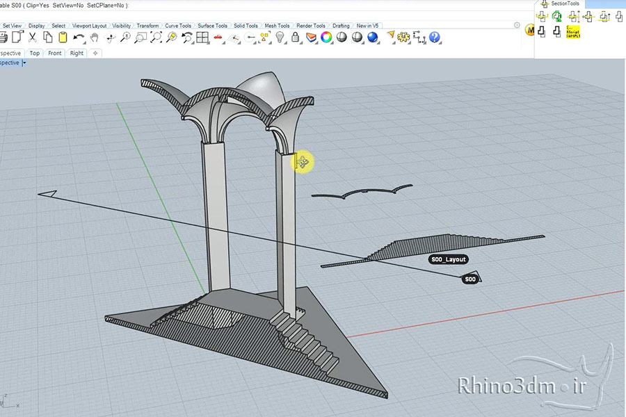Viewport: 626px width, 417px height.
Task: Switch to Visibility toolbar tab
Action: (121, 26)
